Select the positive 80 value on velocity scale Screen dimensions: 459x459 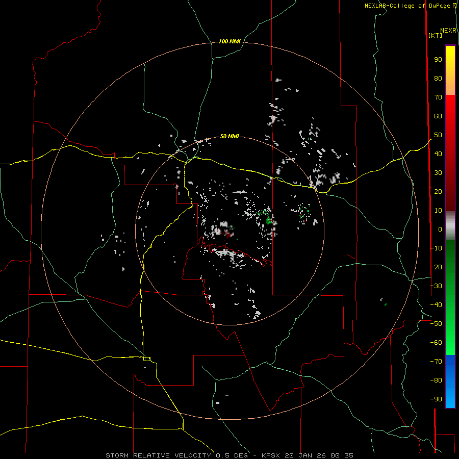pyautogui.click(x=438, y=79)
